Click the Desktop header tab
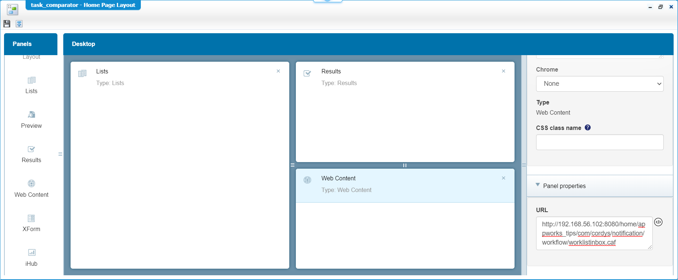 pos(83,44)
